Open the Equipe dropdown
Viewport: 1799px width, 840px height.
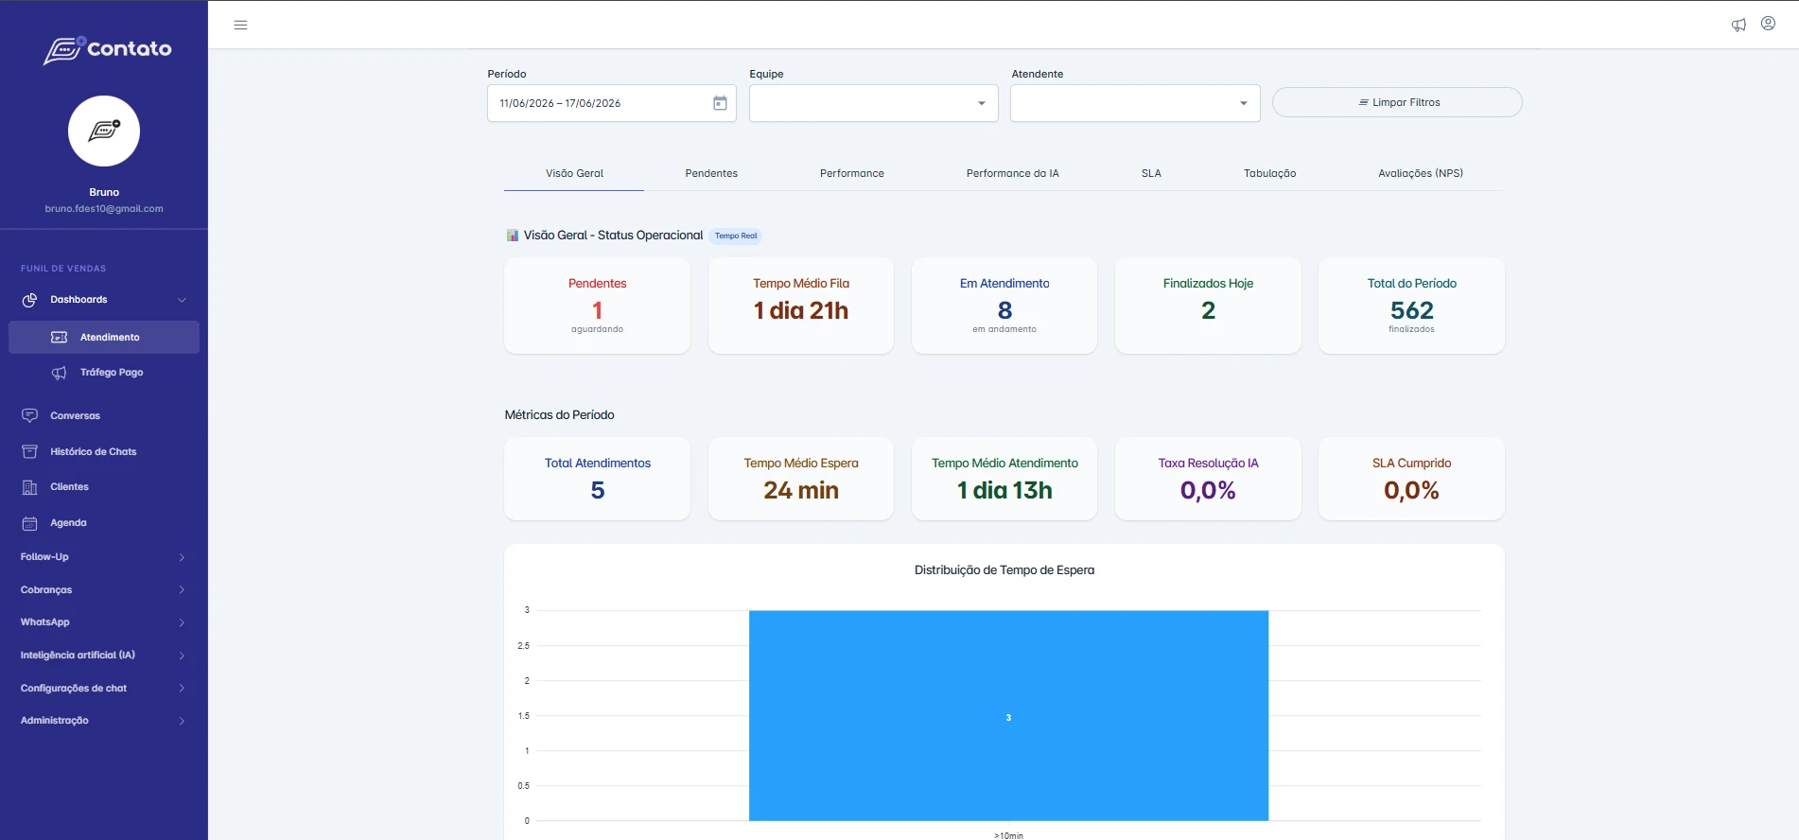click(x=874, y=103)
